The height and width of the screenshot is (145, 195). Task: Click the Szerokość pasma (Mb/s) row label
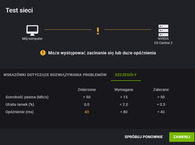(27, 97)
